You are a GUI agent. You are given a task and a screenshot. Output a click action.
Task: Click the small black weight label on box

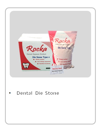(48, 68)
